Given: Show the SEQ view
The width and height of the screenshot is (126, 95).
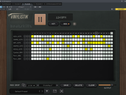Looking at the screenshot, I should point(65,24).
